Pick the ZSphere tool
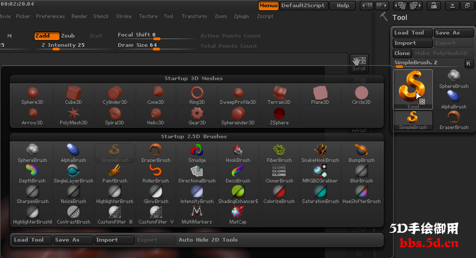Viewport: 476px width, 258px height. click(x=279, y=116)
